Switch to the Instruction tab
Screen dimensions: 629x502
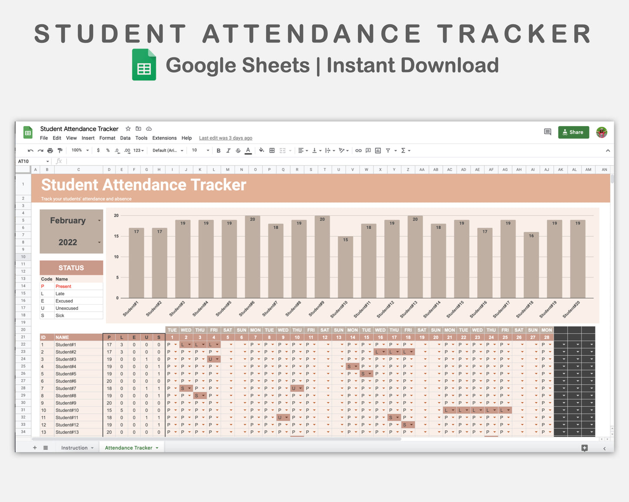coord(75,448)
